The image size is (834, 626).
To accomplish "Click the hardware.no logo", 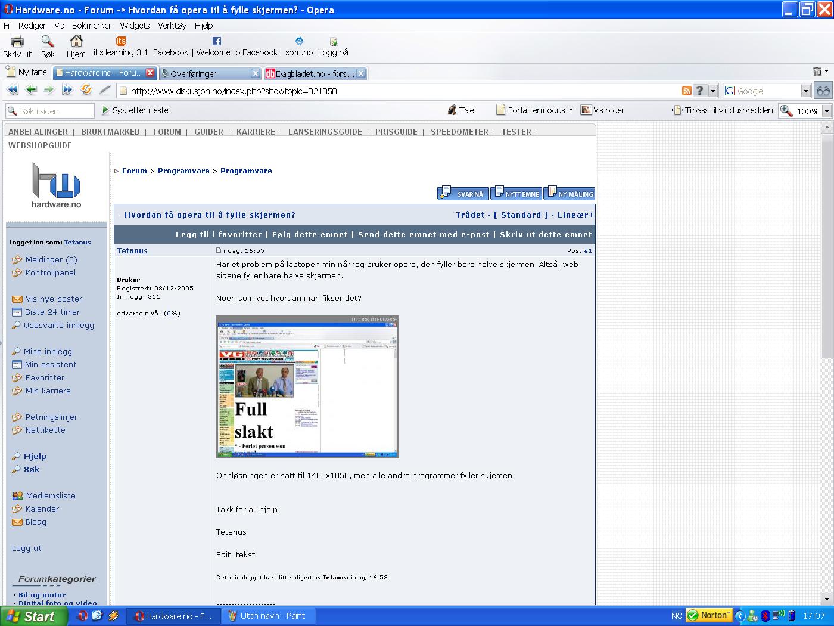I will click(56, 185).
